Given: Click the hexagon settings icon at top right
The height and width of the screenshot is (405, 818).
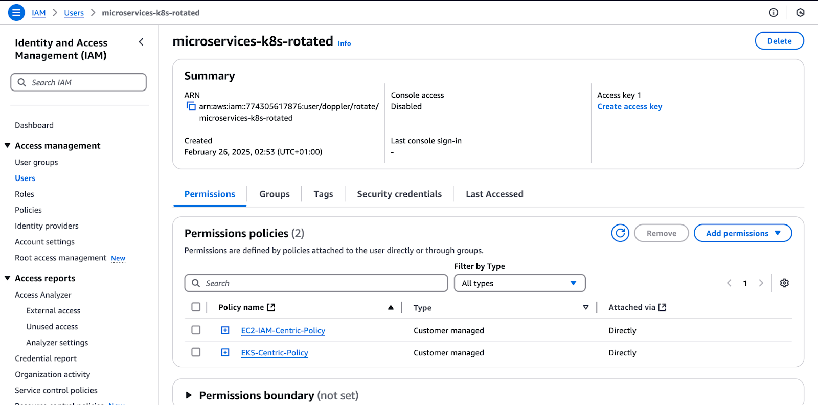Looking at the screenshot, I should [800, 13].
